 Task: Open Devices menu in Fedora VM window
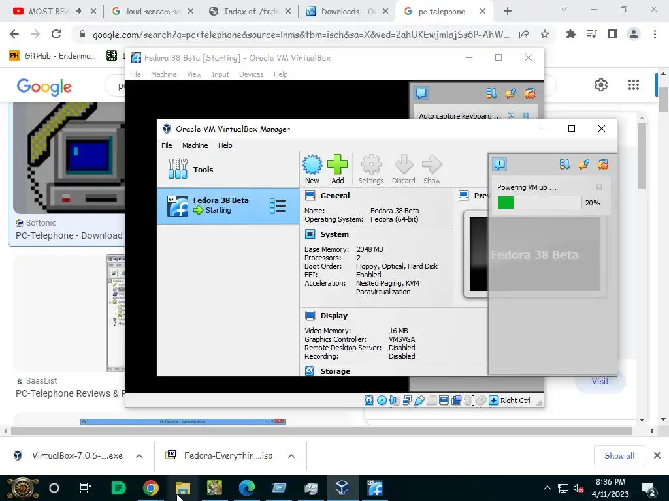click(x=252, y=74)
